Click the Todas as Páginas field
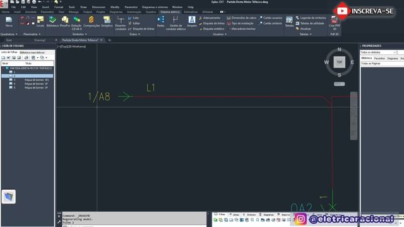 (382, 64)
